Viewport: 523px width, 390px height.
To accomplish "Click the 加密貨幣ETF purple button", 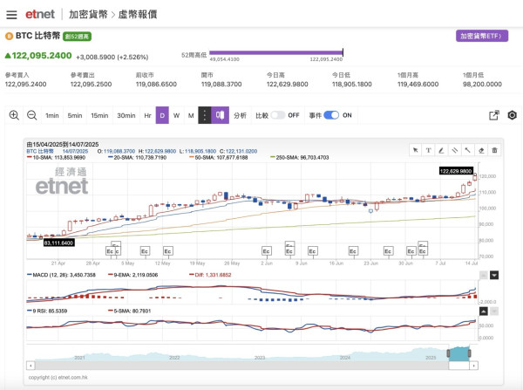I will (482, 36).
